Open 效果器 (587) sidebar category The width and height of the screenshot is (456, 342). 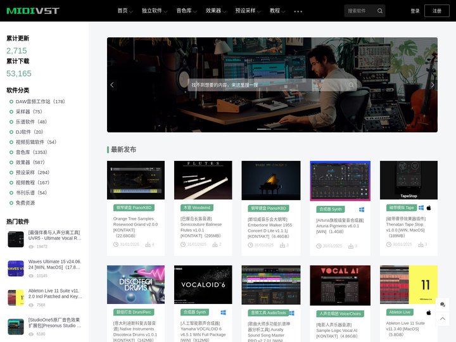30,163
